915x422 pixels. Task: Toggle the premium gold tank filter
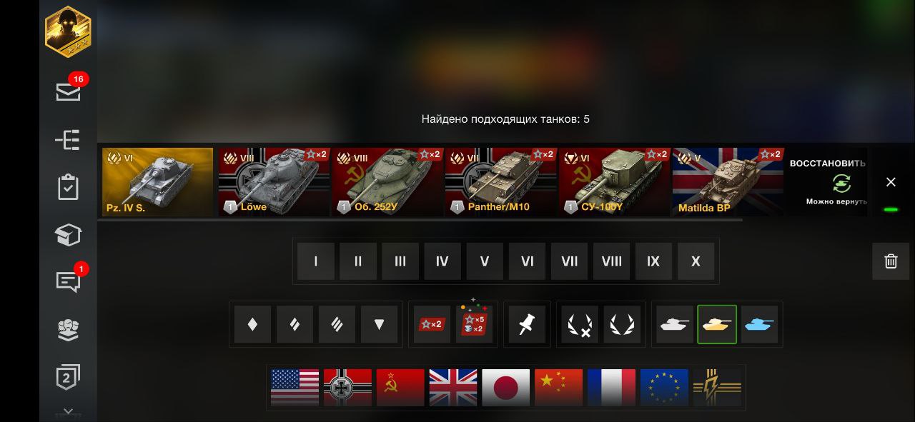click(x=717, y=324)
